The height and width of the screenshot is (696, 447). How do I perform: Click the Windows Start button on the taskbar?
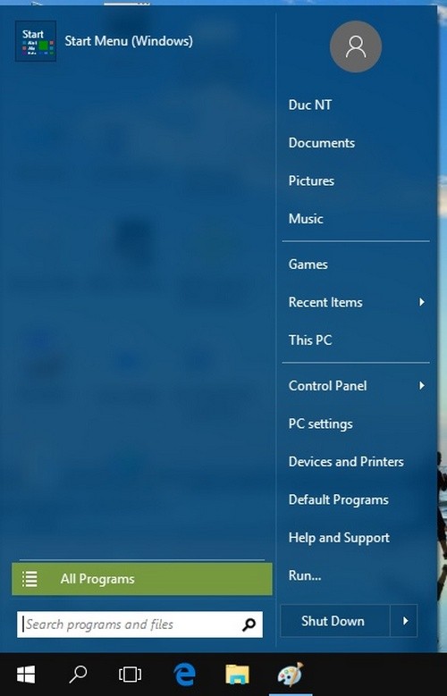(26, 675)
